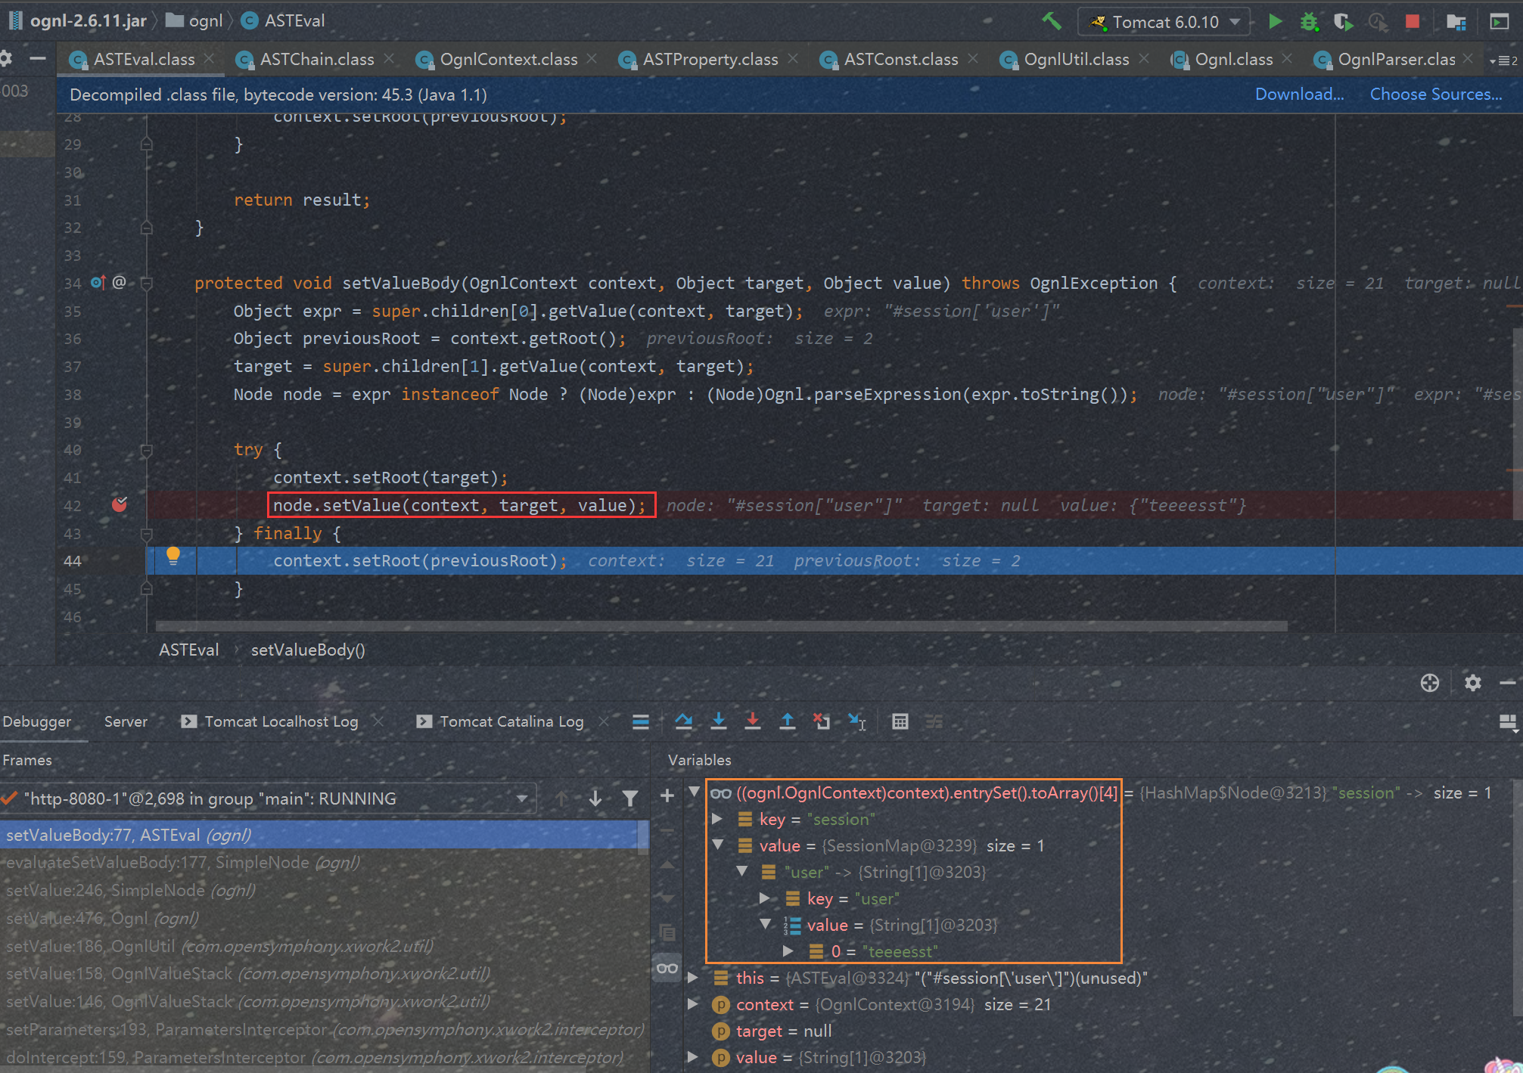Click the editor horizontal scrollbar

point(720,626)
